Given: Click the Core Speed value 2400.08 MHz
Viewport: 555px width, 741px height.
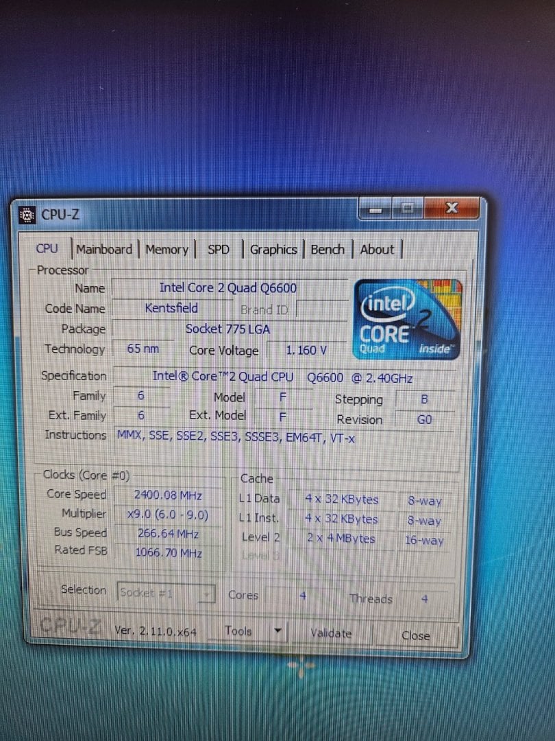Looking at the screenshot, I should (x=169, y=495).
